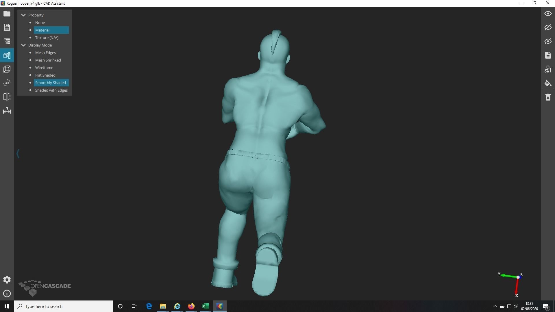Open the clipping plane tool
The width and height of the screenshot is (555, 312).
tap(7, 97)
